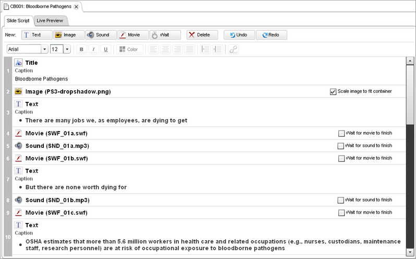Image resolution: width=416 pixels, height=259 pixels.
Task: Switch to the Live Preview tab
Action: point(51,20)
